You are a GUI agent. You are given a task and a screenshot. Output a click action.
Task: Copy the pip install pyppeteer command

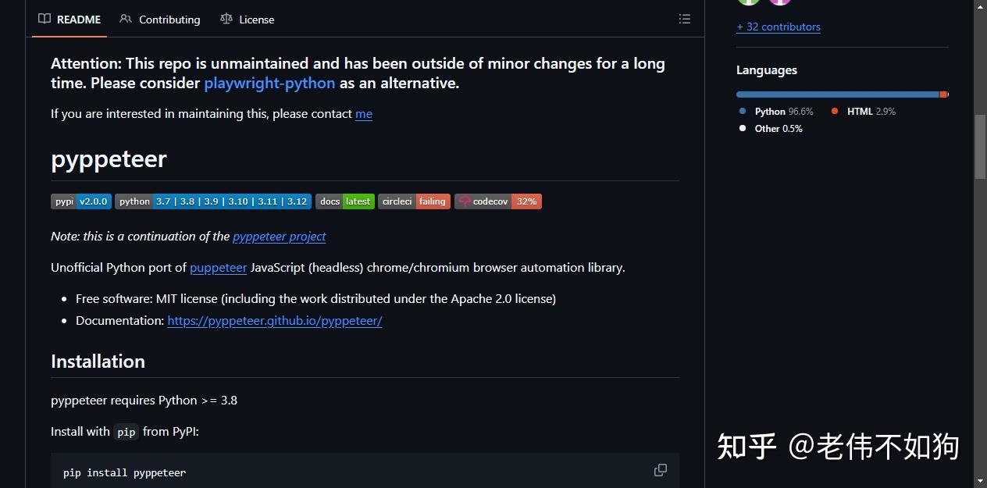click(x=661, y=470)
